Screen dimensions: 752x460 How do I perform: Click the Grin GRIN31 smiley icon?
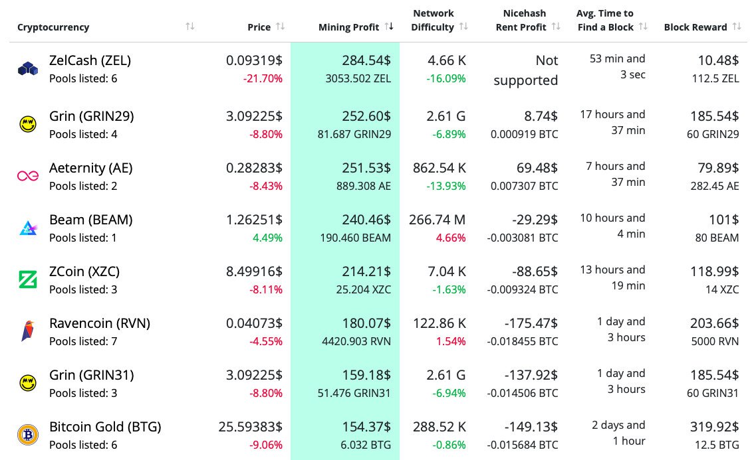coord(27,383)
